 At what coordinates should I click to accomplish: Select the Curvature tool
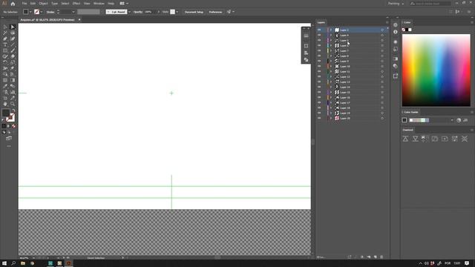pyautogui.click(x=13, y=39)
